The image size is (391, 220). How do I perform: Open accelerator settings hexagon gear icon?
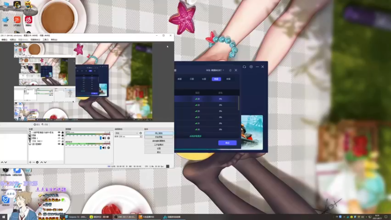tap(251, 67)
